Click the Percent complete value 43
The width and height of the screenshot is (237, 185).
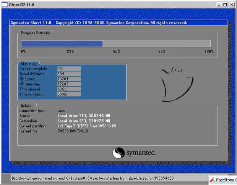(69, 69)
